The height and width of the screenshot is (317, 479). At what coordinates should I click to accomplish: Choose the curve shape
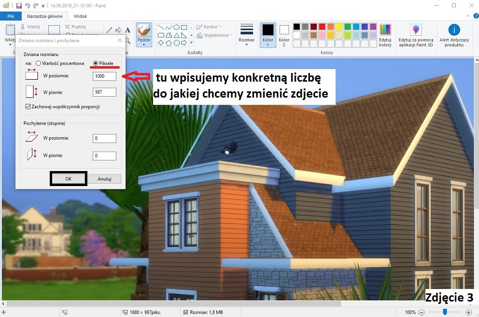click(169, 28)
